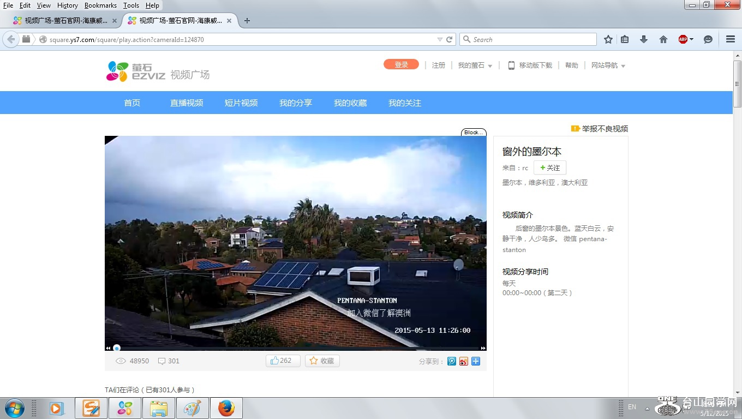742x419 pixels.
Task: Expand the 我的萤石 dropdown
Action: [x=475, y=65]
